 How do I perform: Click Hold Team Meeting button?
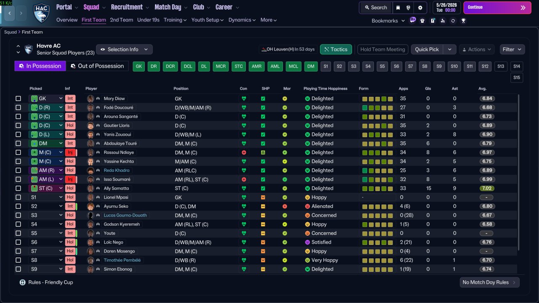[383, 49]
